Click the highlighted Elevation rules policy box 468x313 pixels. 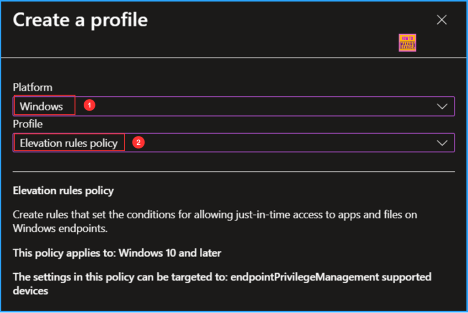pos(69,143)
